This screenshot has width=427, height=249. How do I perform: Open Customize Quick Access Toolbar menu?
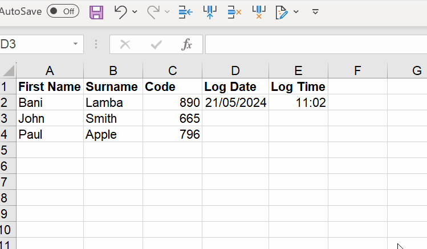315,11
